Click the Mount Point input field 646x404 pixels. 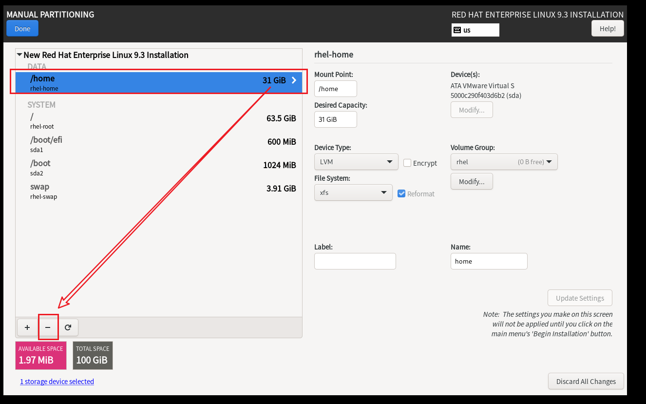pos(336,89)
